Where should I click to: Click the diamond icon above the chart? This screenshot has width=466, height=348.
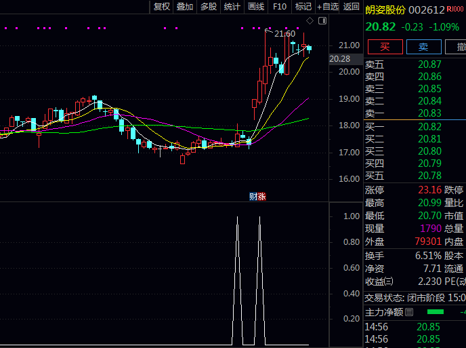[310, 21]
